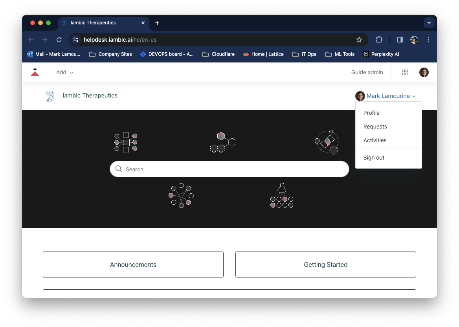The height and width of the screenshot is (327, 459).
Task: Click into the help center Search field
Action: (229, 169)
